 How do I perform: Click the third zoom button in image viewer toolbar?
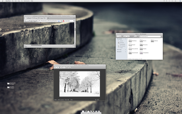67,68
